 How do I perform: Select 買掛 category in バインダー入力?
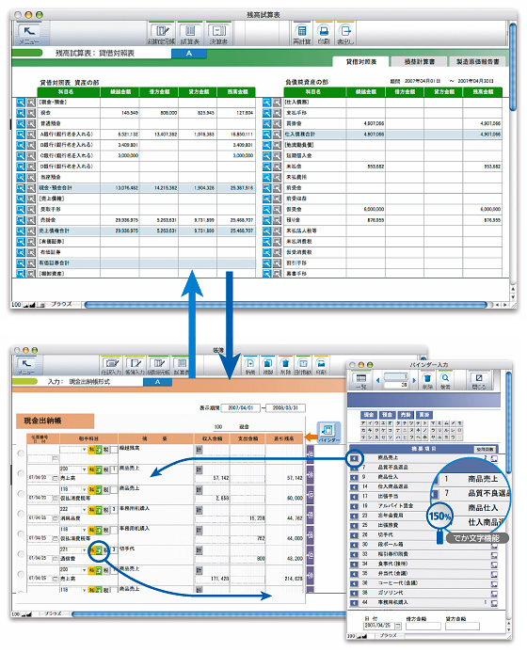tap(423, 415)
